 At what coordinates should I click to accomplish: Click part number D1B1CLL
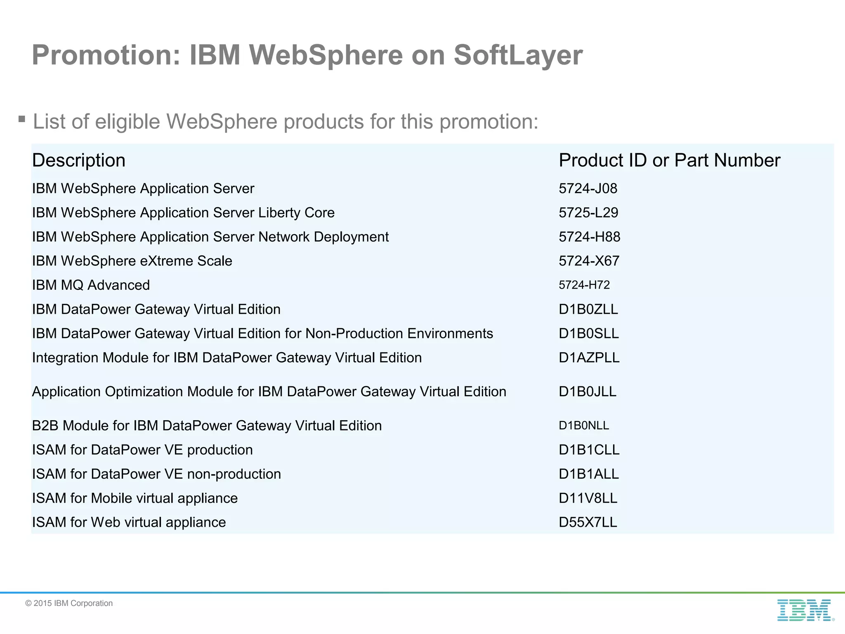(589, 450)
